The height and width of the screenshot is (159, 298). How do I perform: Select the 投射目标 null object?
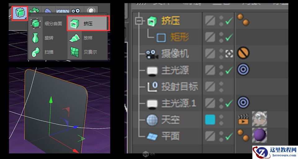pos(180,87)
